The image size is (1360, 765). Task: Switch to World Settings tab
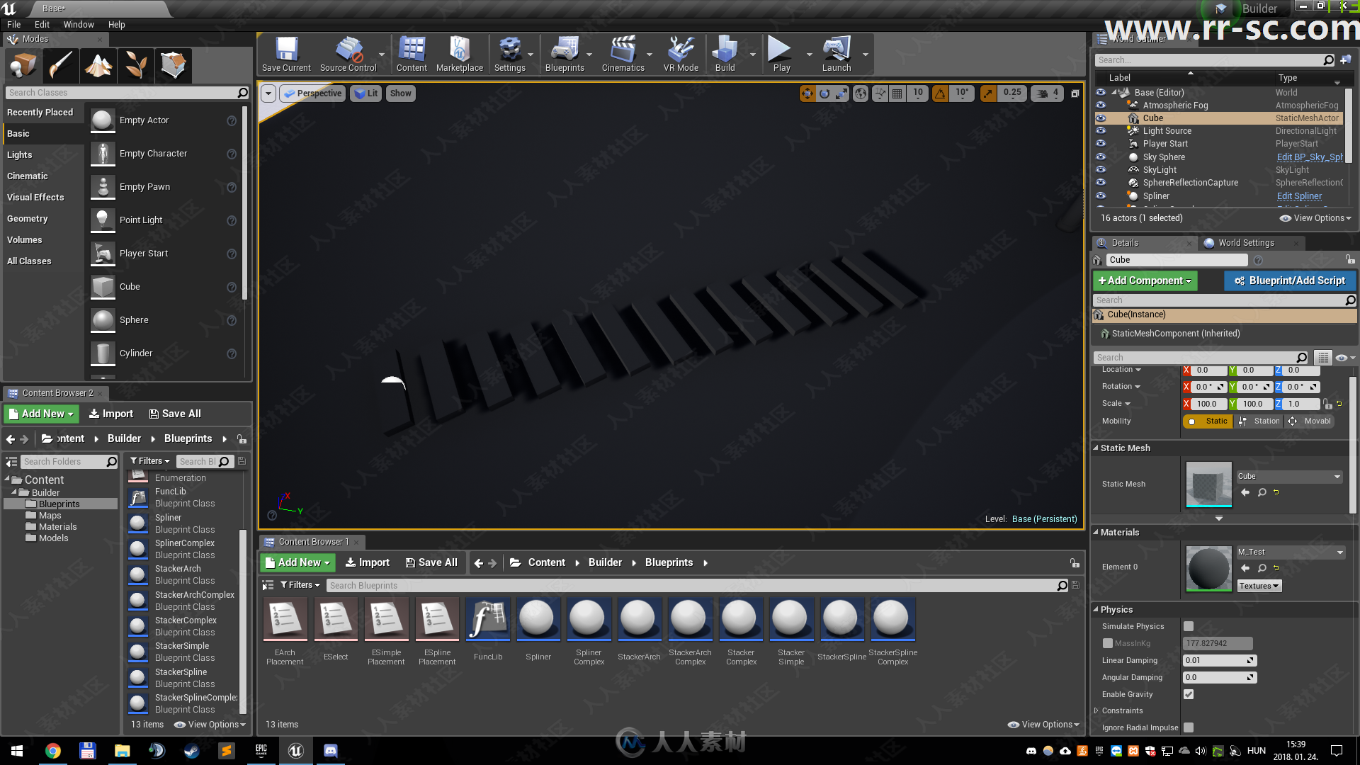point(1246,243)
